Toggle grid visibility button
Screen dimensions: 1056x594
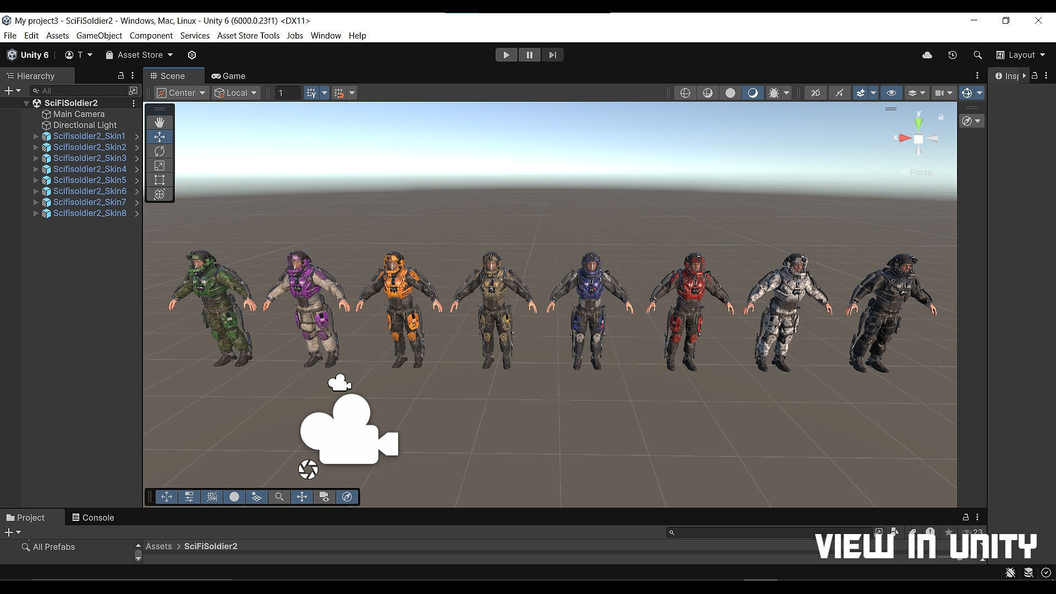tap(311, 93)
